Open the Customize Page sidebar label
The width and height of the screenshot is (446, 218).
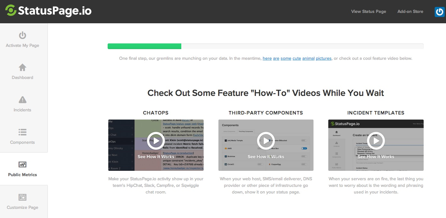tap(22, 207)
